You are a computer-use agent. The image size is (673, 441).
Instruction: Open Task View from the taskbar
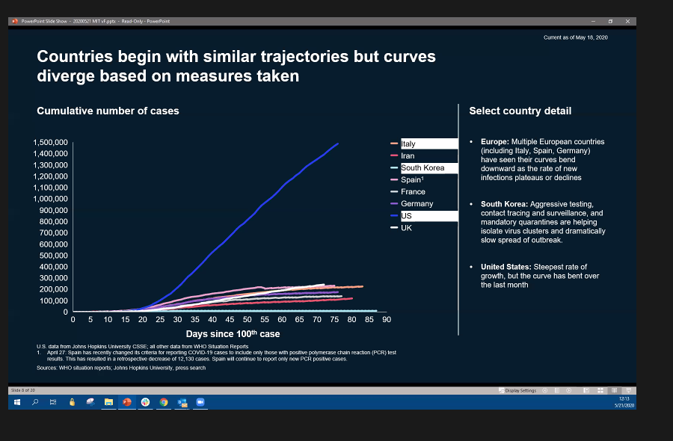click(x=53, y=402)
